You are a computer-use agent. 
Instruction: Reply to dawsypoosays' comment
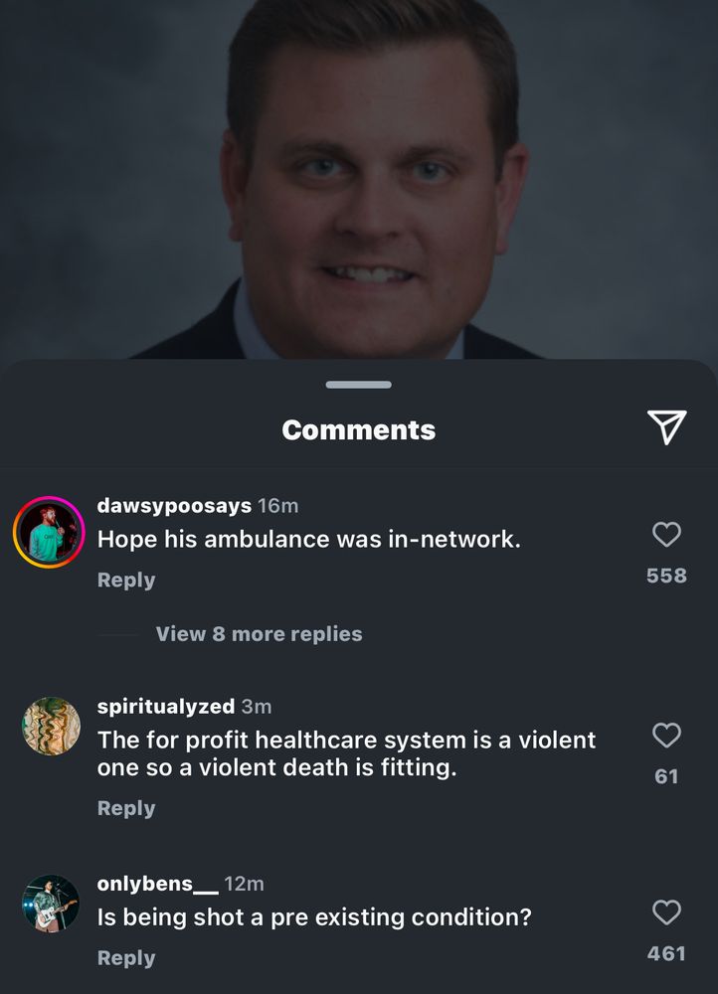(125, 579)
